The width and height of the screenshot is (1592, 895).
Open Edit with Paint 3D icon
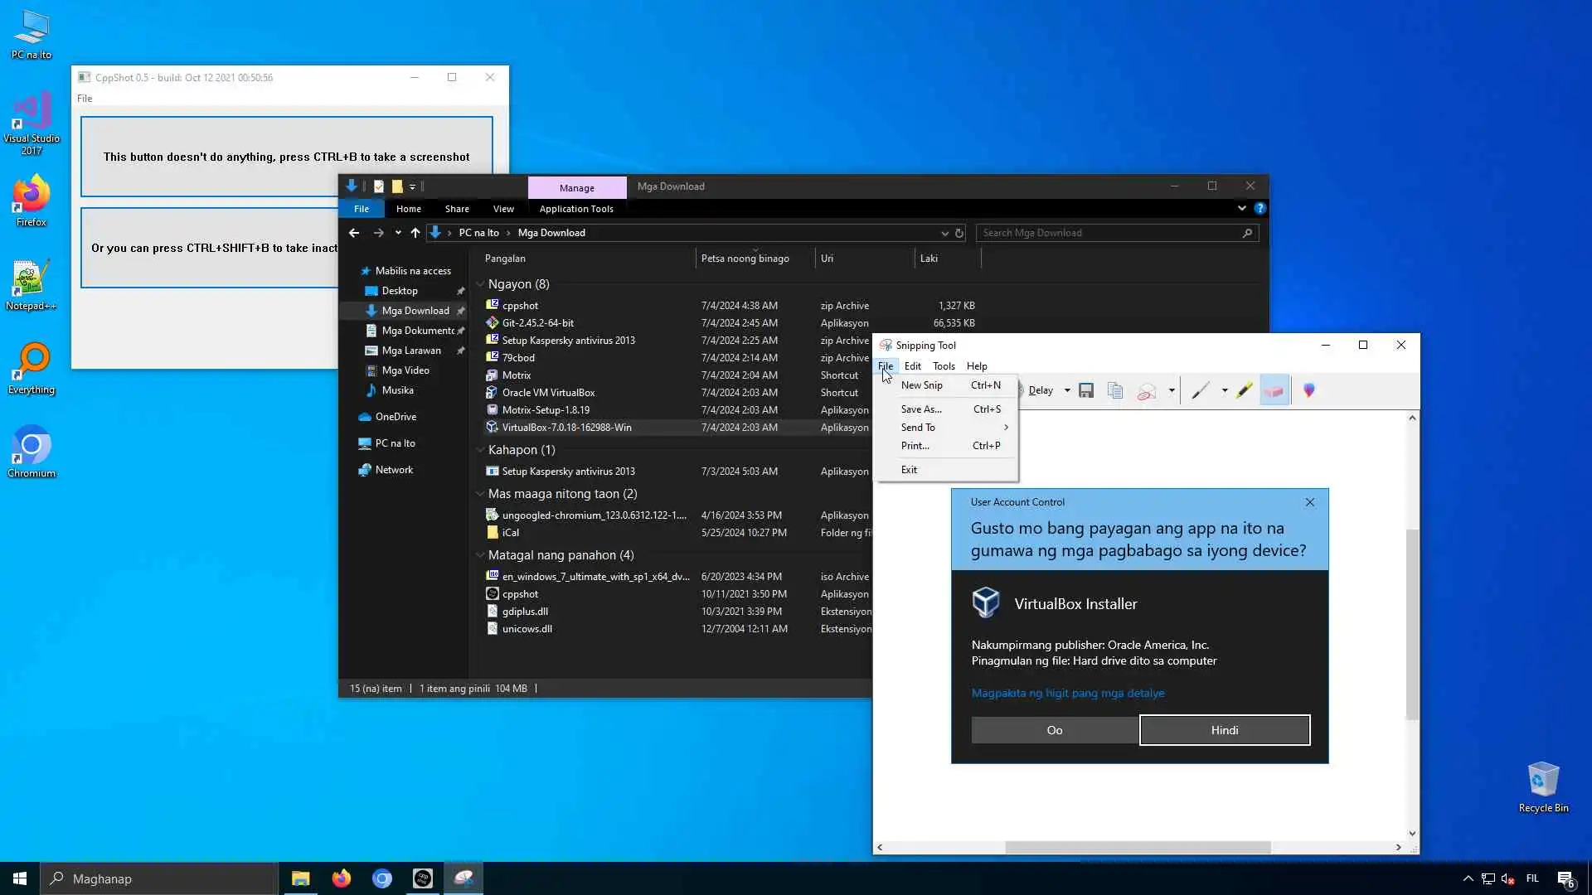[1309, 390]
